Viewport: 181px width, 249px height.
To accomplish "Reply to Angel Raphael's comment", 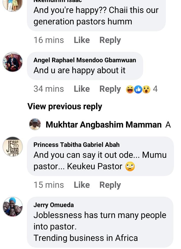I will click(x=110, y=89).
